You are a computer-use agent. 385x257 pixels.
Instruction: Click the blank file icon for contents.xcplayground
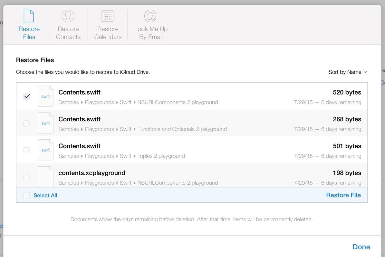click(x=45, y=177)
